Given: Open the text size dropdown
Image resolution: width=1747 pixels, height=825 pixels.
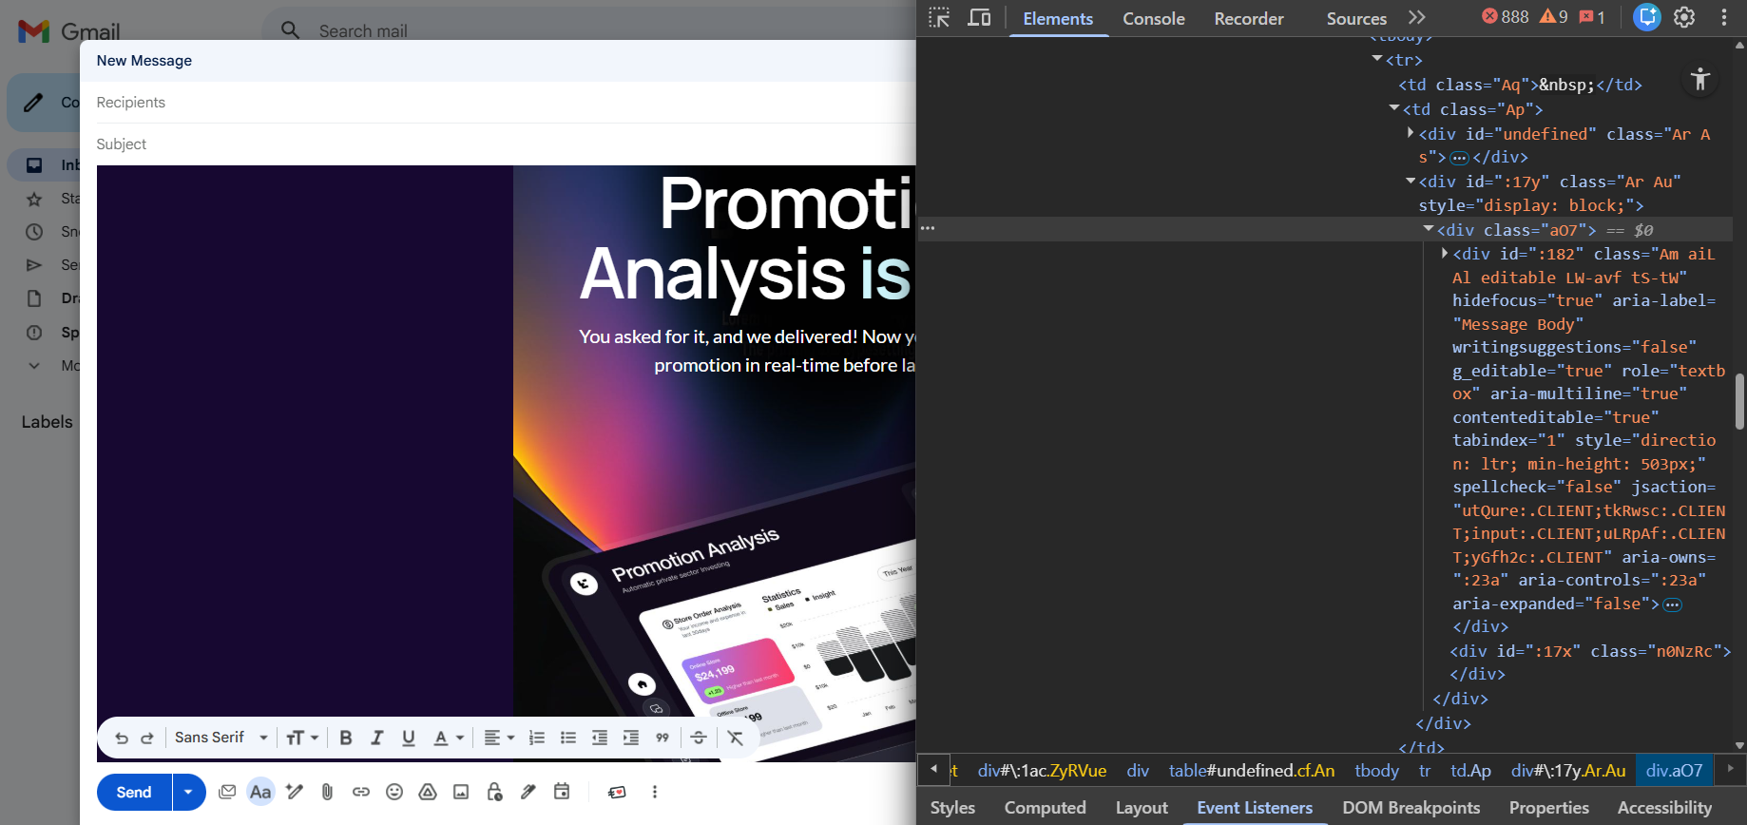Looking at the screenshot, I should tap(302, 738).
